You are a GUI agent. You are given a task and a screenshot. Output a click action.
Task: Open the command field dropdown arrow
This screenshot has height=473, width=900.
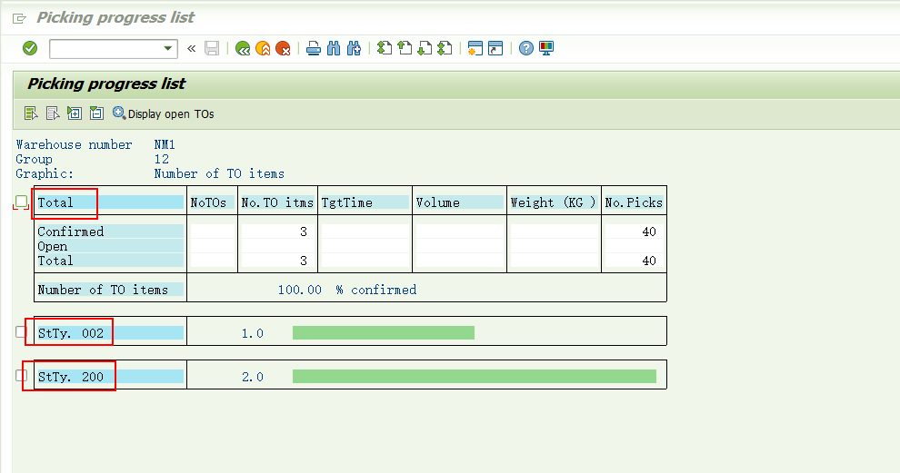coord(167,49)
